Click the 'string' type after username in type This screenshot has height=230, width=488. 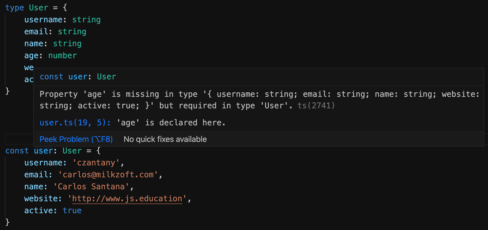click(86, 20)
